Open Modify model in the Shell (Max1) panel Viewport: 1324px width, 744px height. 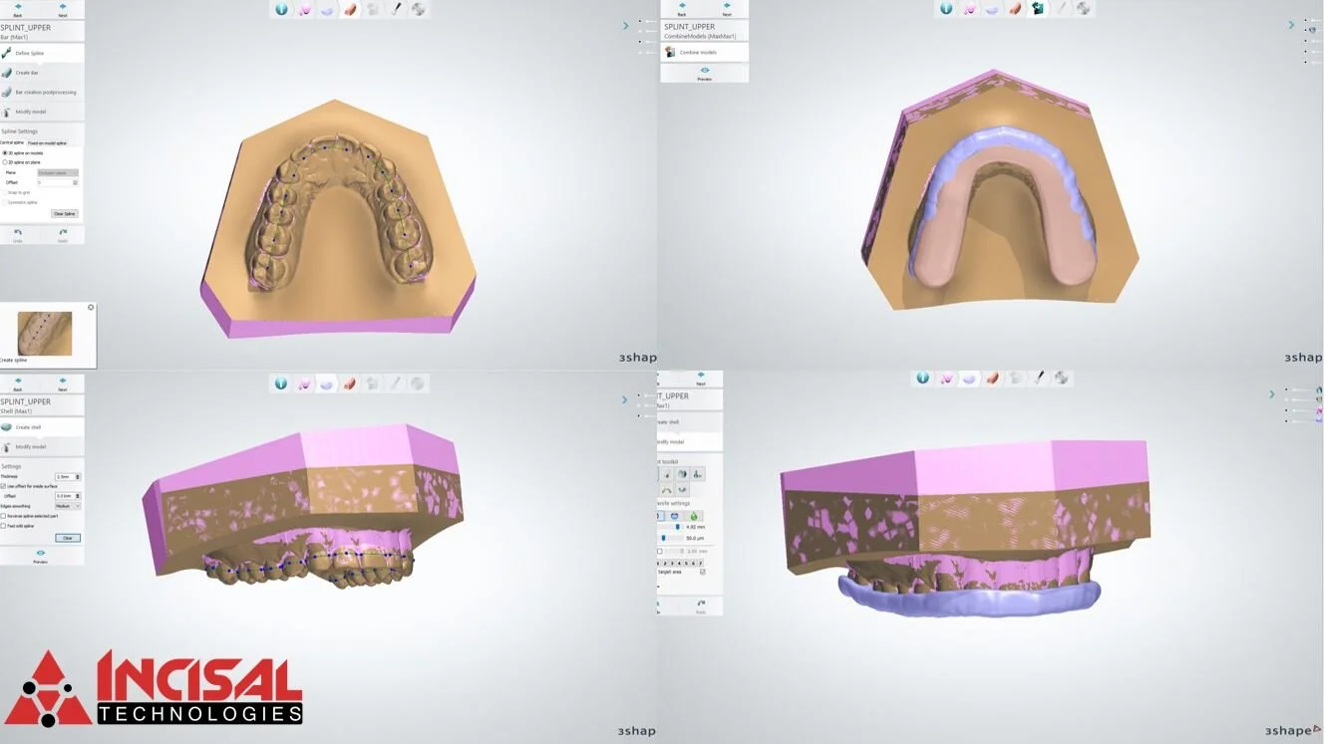42,447
